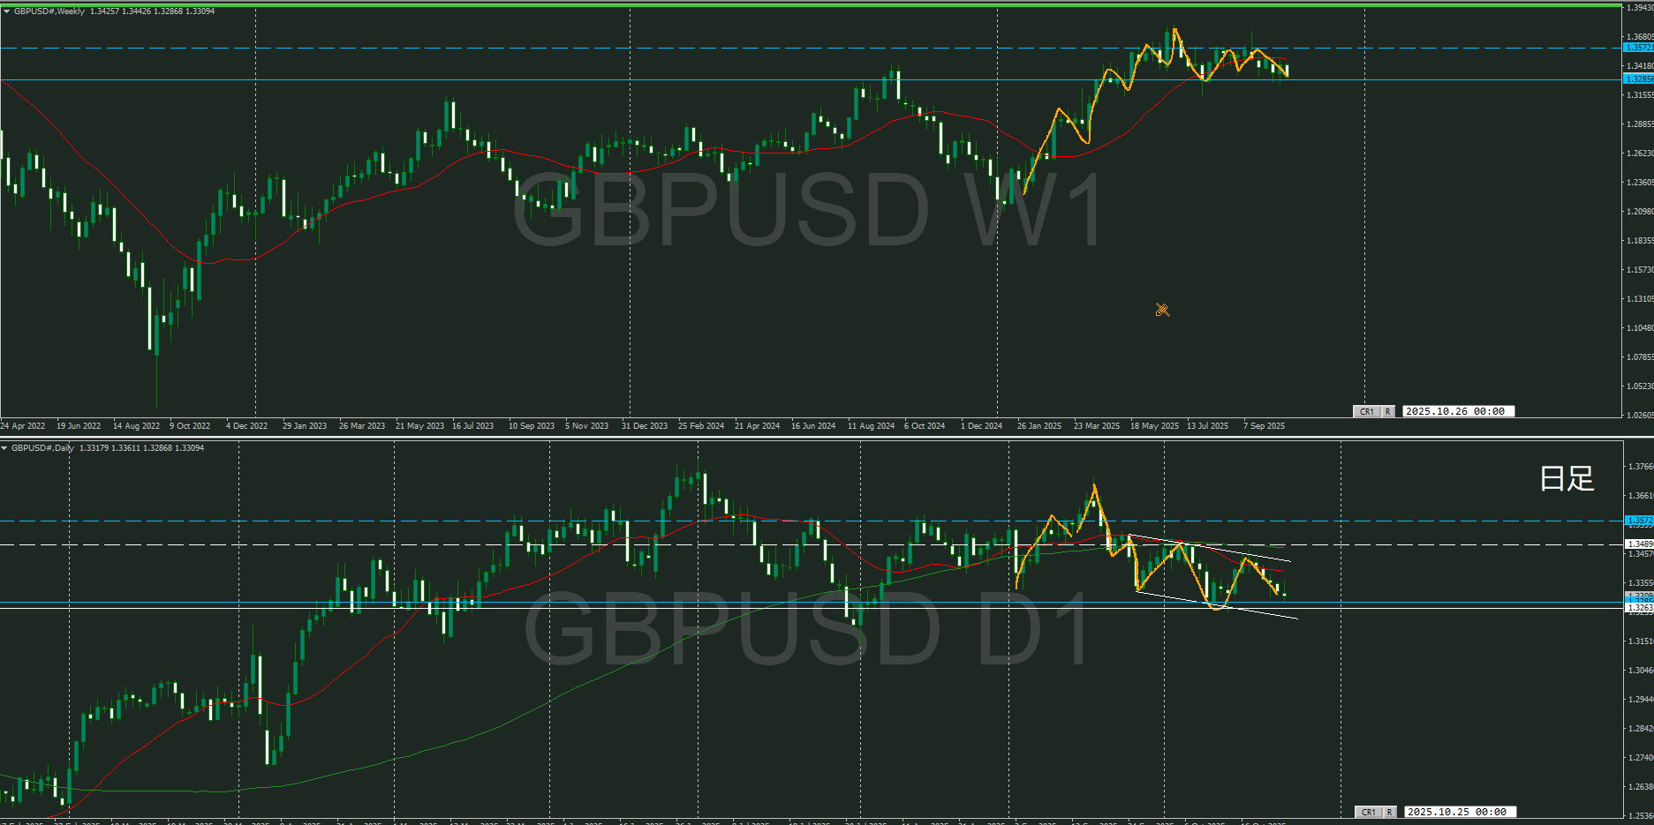
Task: Select the blue 1.3285 price label on weekly axis
Action: (x=1639, y=79)
